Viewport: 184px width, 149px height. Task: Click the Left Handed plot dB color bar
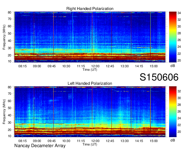point(173,112)
